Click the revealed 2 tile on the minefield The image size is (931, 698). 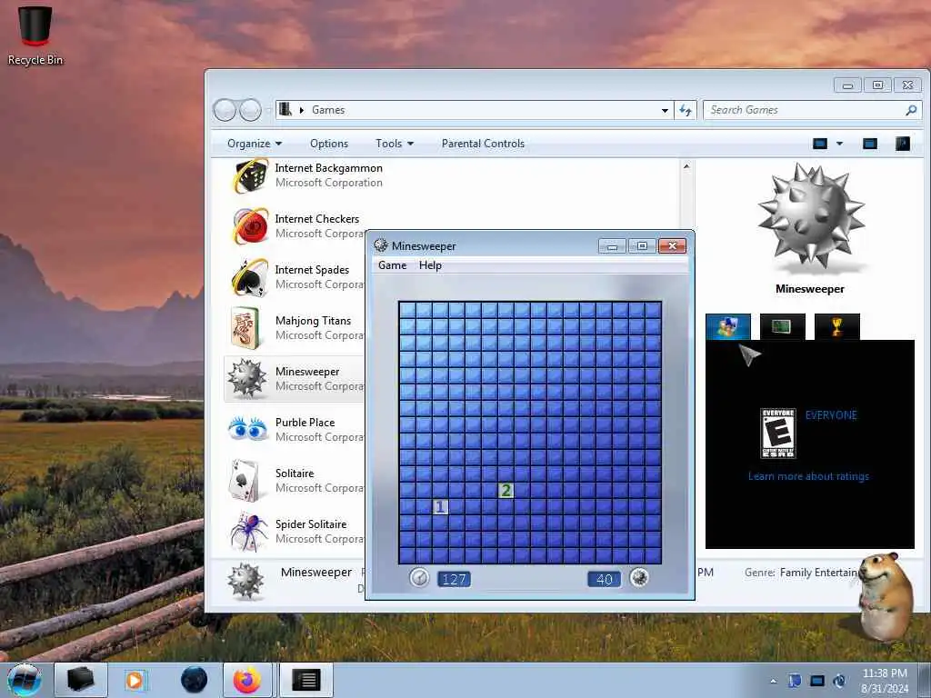coord(506,490)
